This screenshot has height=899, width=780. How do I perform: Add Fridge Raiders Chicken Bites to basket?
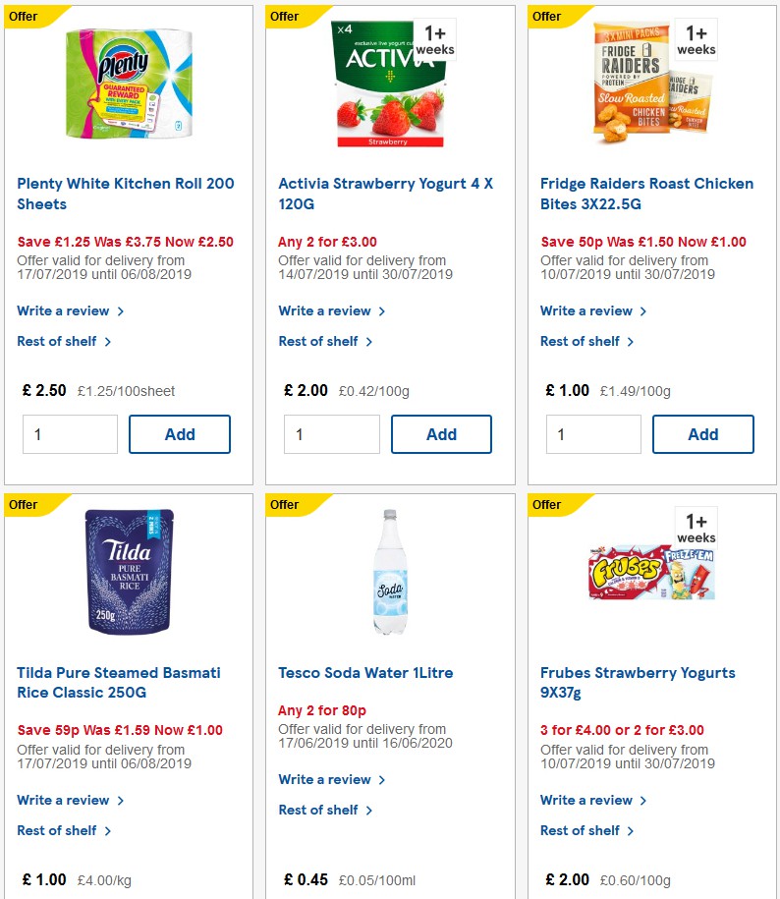[x=702, y=433]
